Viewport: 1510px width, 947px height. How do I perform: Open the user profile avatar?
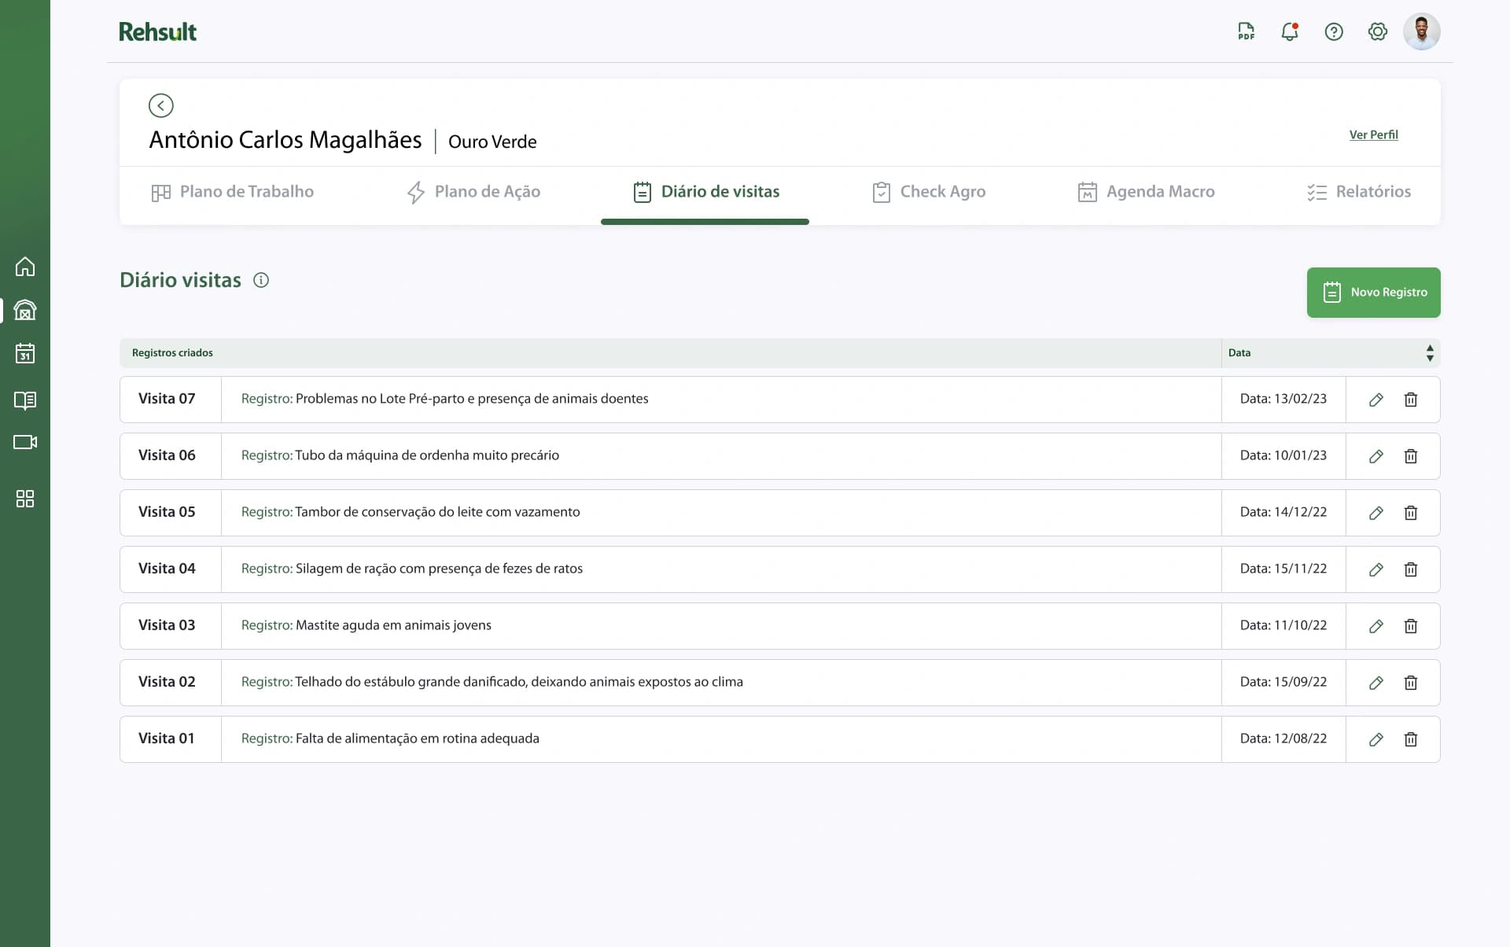pos(1422,31)
